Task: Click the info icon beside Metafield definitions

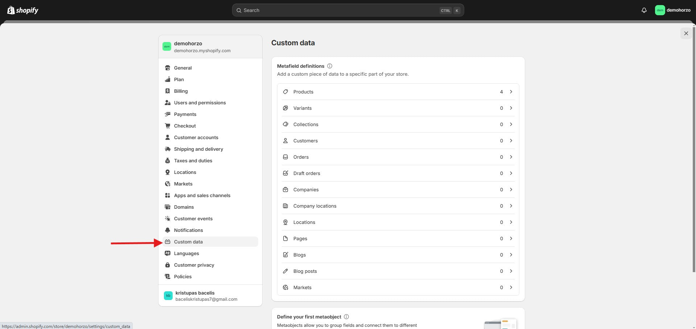Action: [330, 66]
